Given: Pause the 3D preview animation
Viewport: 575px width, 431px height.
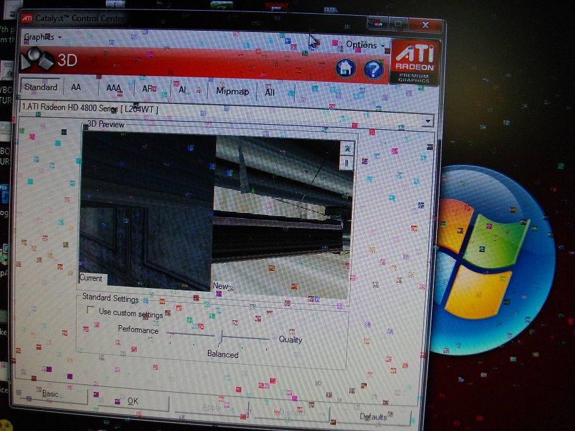Looking at the screenshot, I should coord(347,163).
